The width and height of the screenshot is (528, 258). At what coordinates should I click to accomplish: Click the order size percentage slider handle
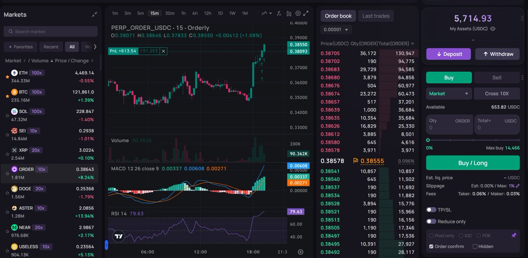[x=428, y=140]
